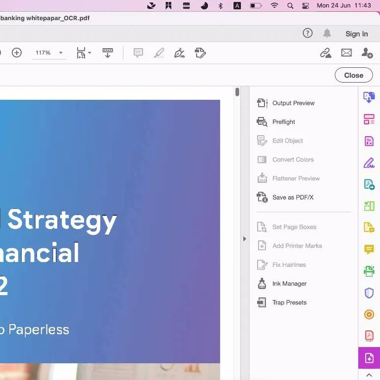The height and width of the screenshot is (380, 380).
Task: Click the share link icon in toolbar
Action: [325, 53]
